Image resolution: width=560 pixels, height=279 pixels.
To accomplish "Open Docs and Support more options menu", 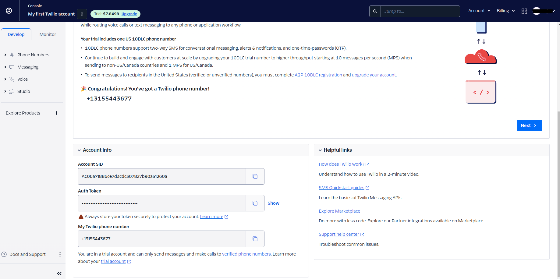I will 60,254.
